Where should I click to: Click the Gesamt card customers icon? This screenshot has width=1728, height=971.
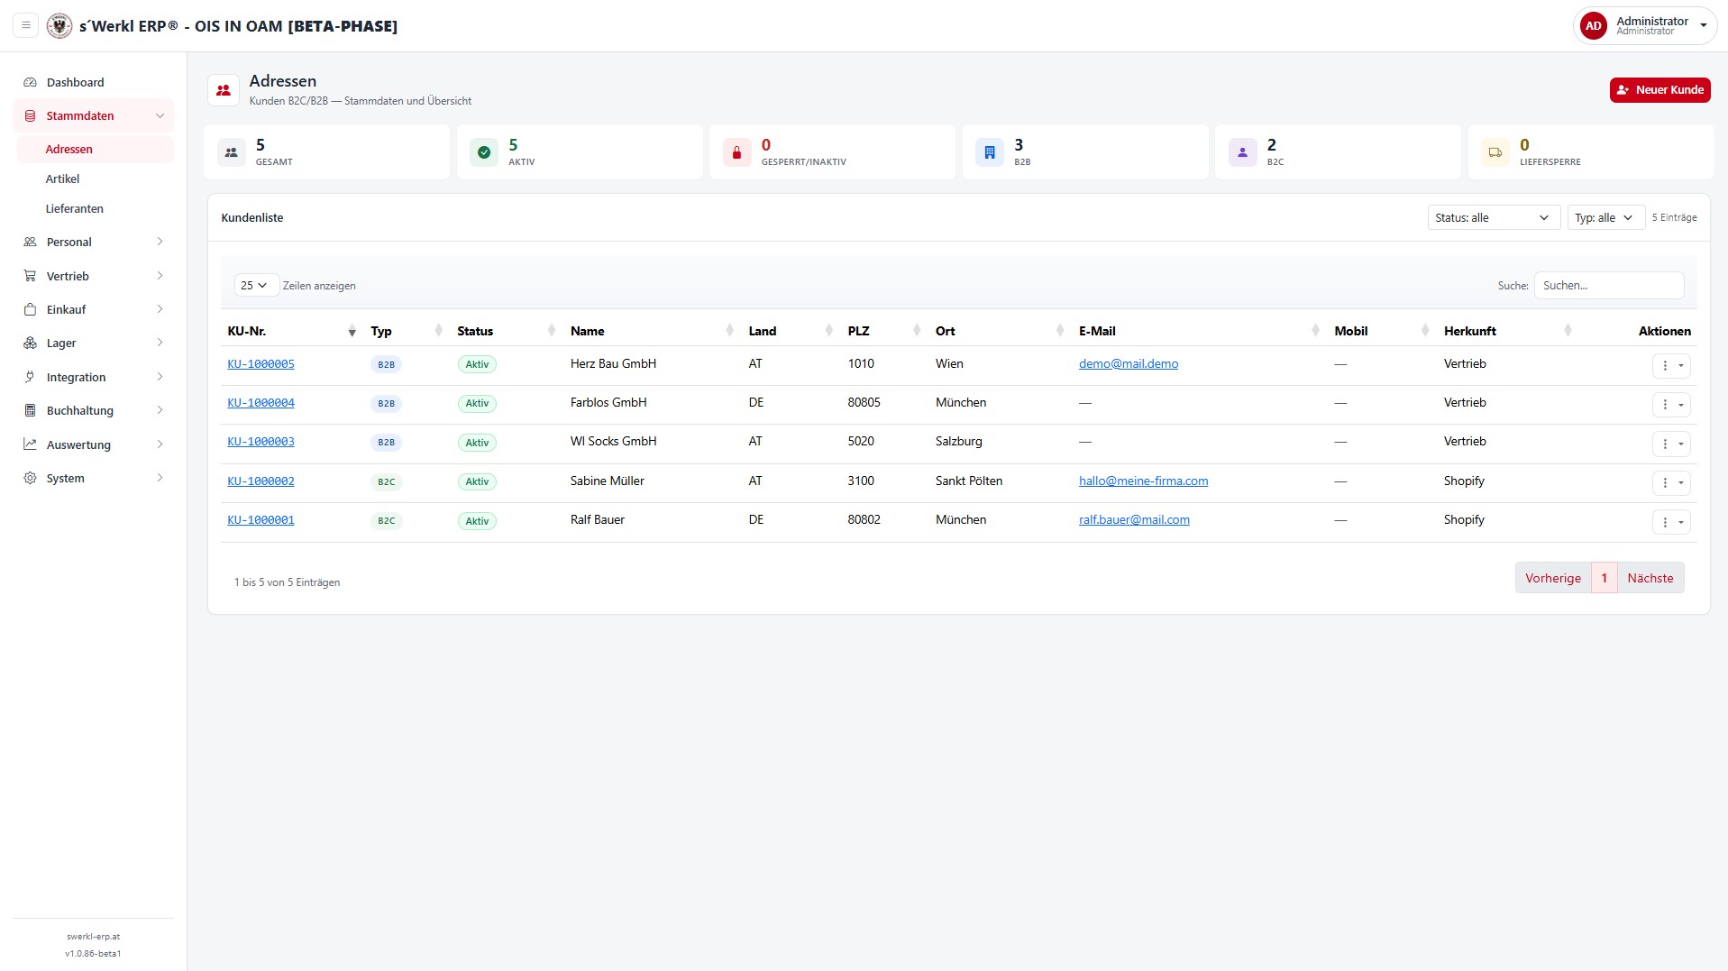pyautogui.click(x=232, y=152)
